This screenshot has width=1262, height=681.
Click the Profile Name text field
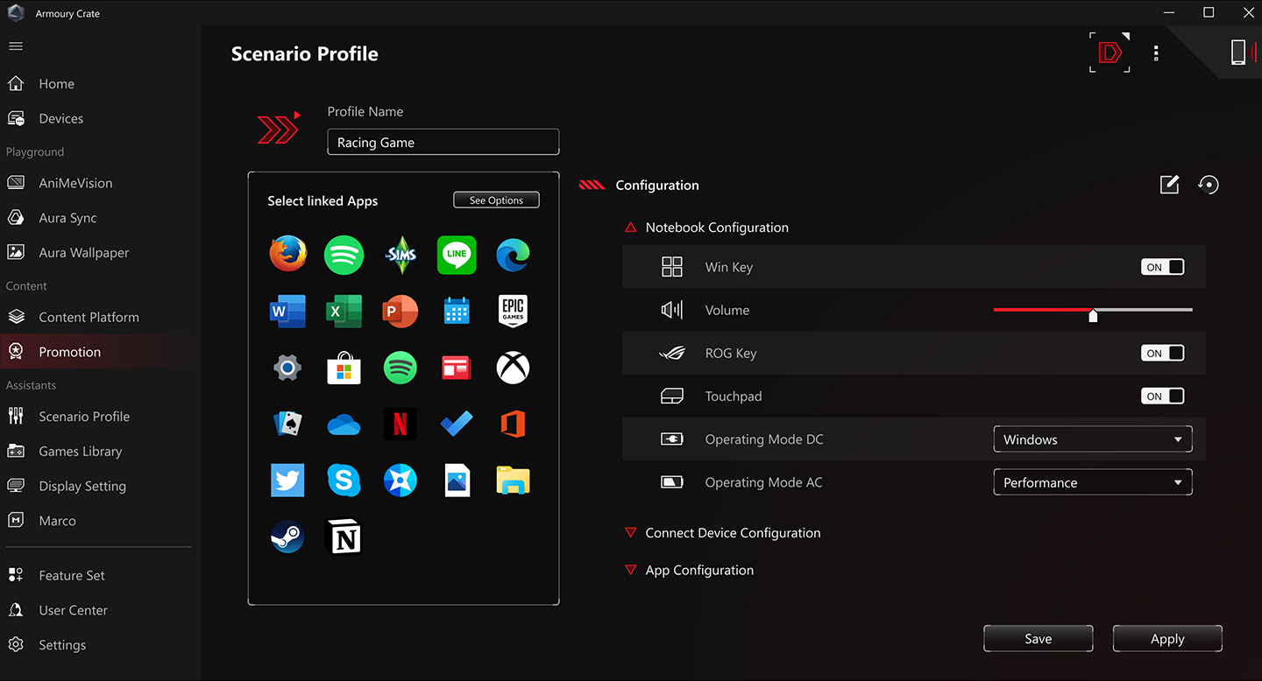tap(443, 143)
